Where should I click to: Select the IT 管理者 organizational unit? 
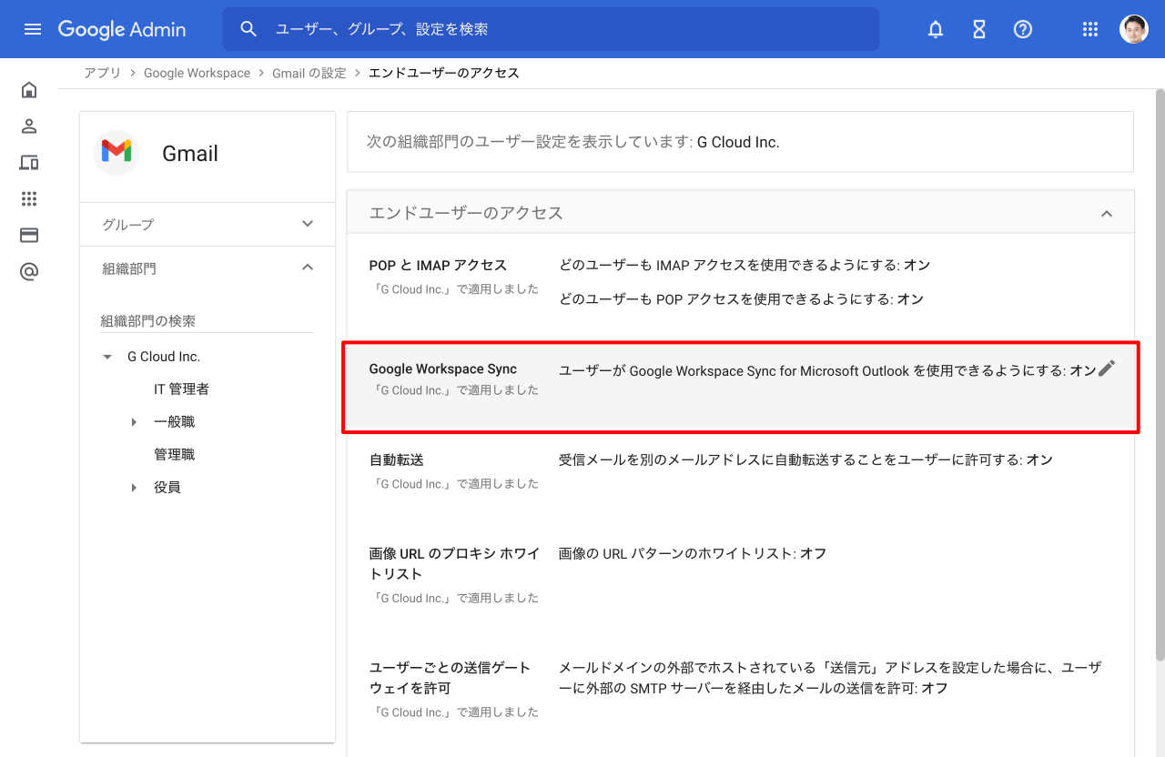point(181,389)
